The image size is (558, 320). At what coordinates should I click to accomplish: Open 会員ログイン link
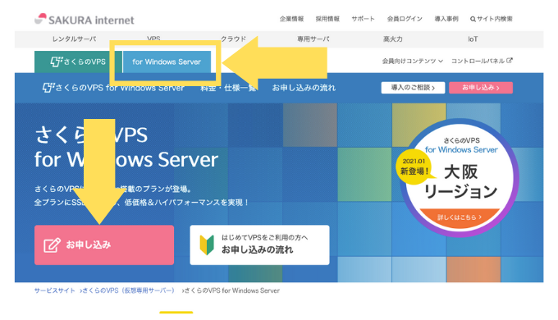pos(405,19)
